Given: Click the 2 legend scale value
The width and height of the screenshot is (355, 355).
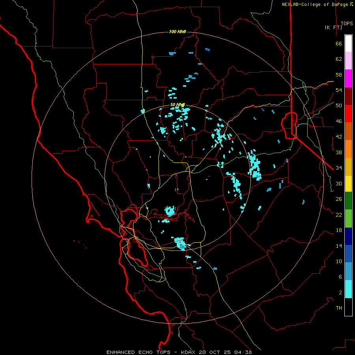Looking at the screenshot, I should pos(340,293).
